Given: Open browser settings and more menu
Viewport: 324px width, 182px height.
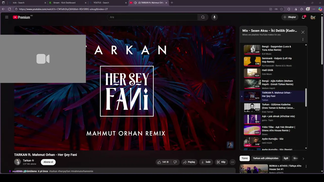Looking at the screenshot, I should pos(314,9).
